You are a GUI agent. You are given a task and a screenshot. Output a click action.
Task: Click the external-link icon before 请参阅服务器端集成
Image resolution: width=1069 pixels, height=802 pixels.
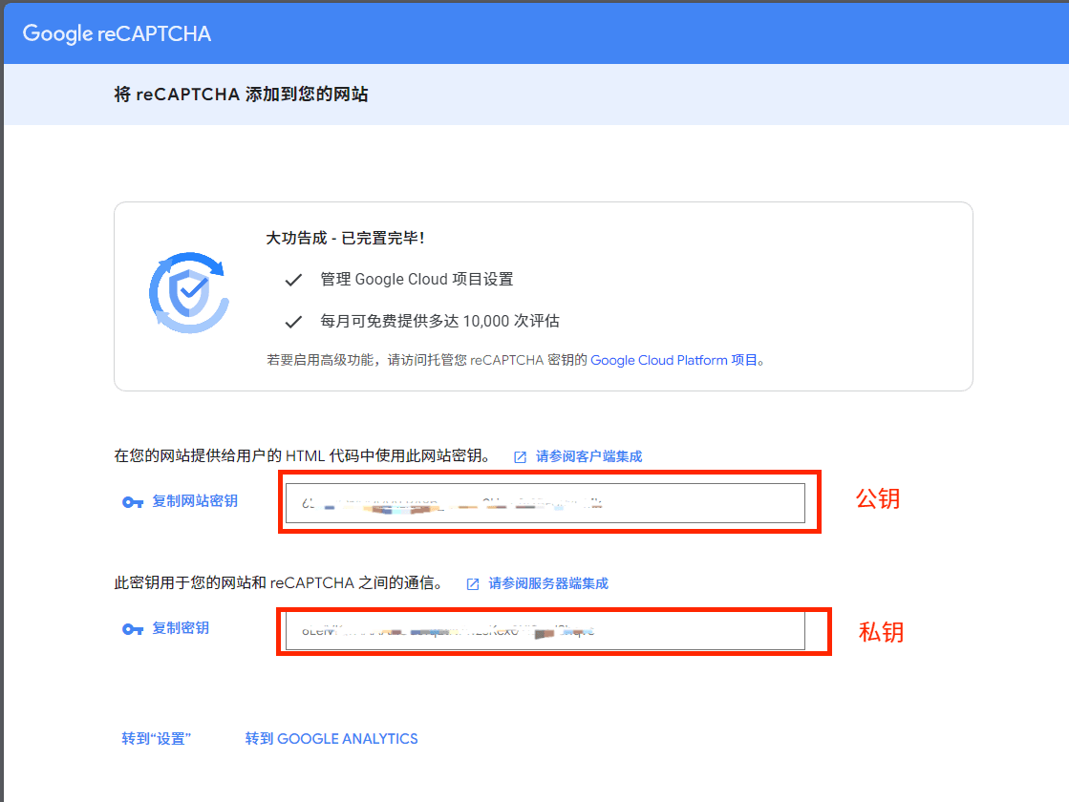pos(473,584)
